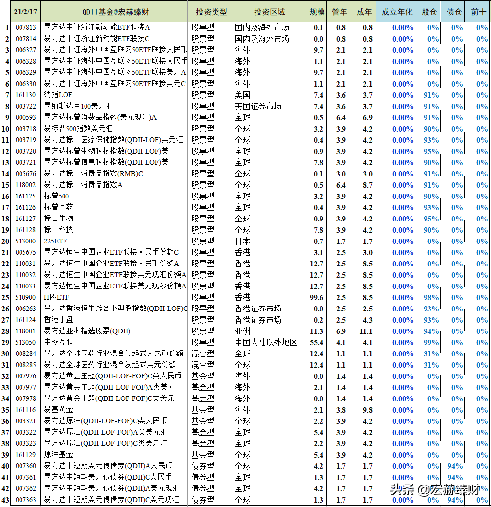
Task: Select fund code 008285
Action: [x=25, y=365]
